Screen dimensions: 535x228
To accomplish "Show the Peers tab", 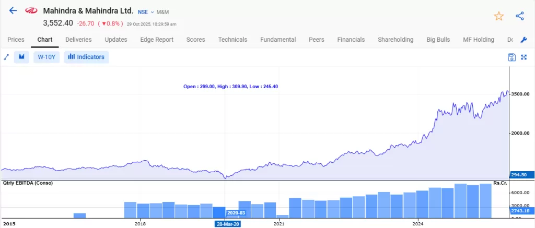I will (316, 40).
